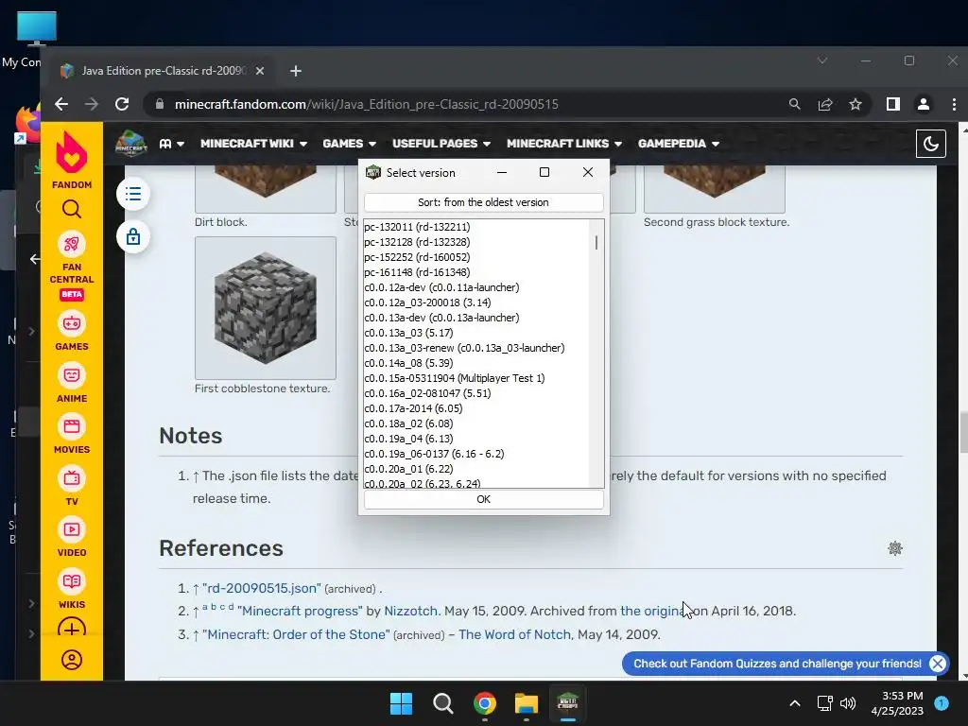968x726 pixels.
Task: Toggle dark mode with the moon icon
Action: [x=930, y=144]
